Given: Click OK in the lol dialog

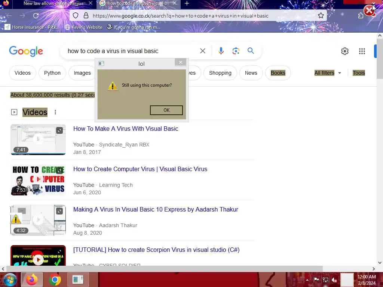Looking at the screenshot, I should point(166,110).
